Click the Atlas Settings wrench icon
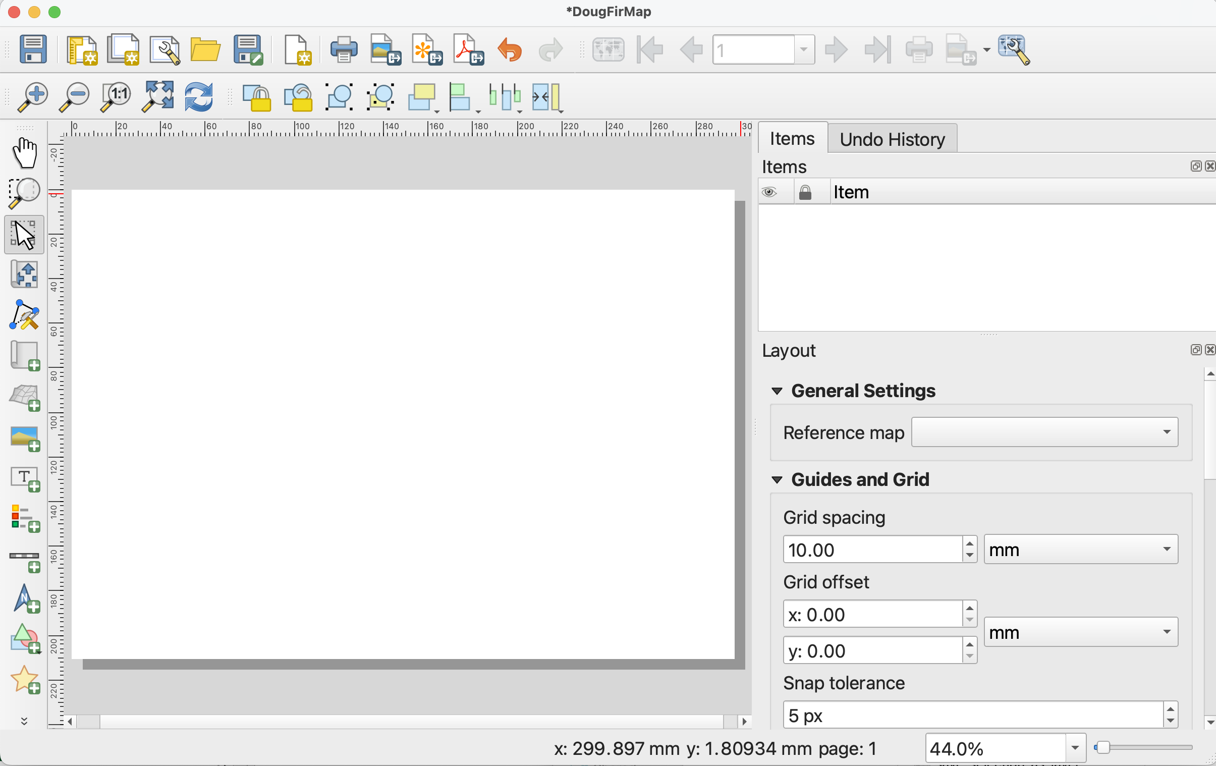 [1014, 50]
